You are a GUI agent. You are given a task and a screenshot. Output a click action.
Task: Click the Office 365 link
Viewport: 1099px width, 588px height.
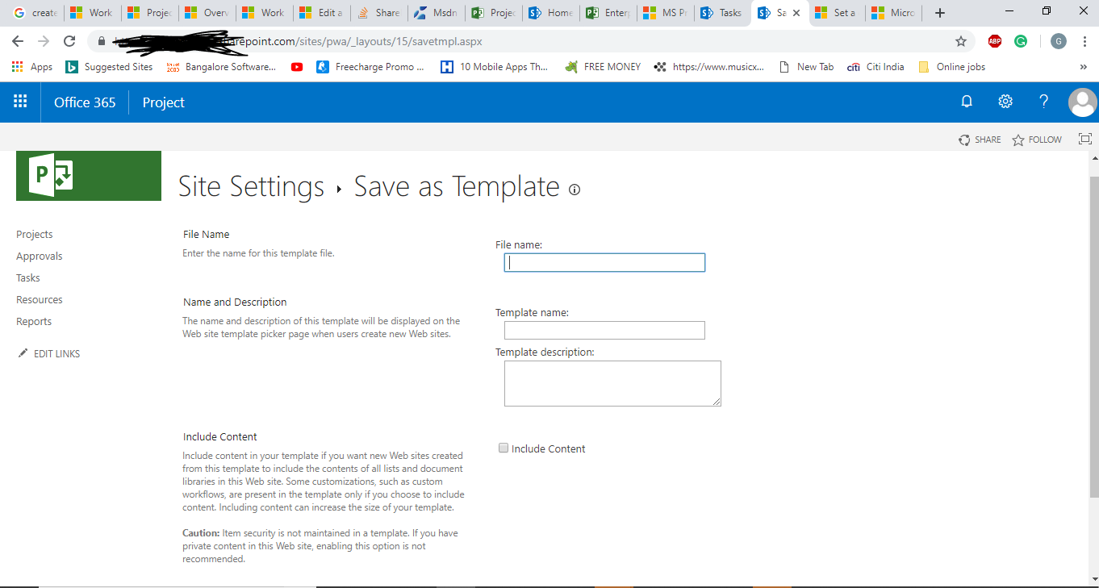pyautogui.click(x=85, y=102)
